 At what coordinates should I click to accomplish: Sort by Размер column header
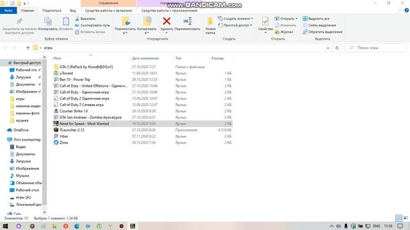[222, 58]
